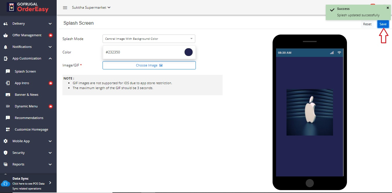Collapse the App Customization chevron
The image size is (392, 193).
50,58
